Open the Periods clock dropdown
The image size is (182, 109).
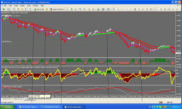(x=103, y=9)
